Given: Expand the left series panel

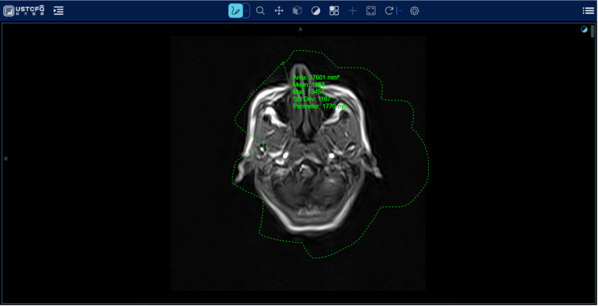Looking at the screenshot, I should 58,11.
